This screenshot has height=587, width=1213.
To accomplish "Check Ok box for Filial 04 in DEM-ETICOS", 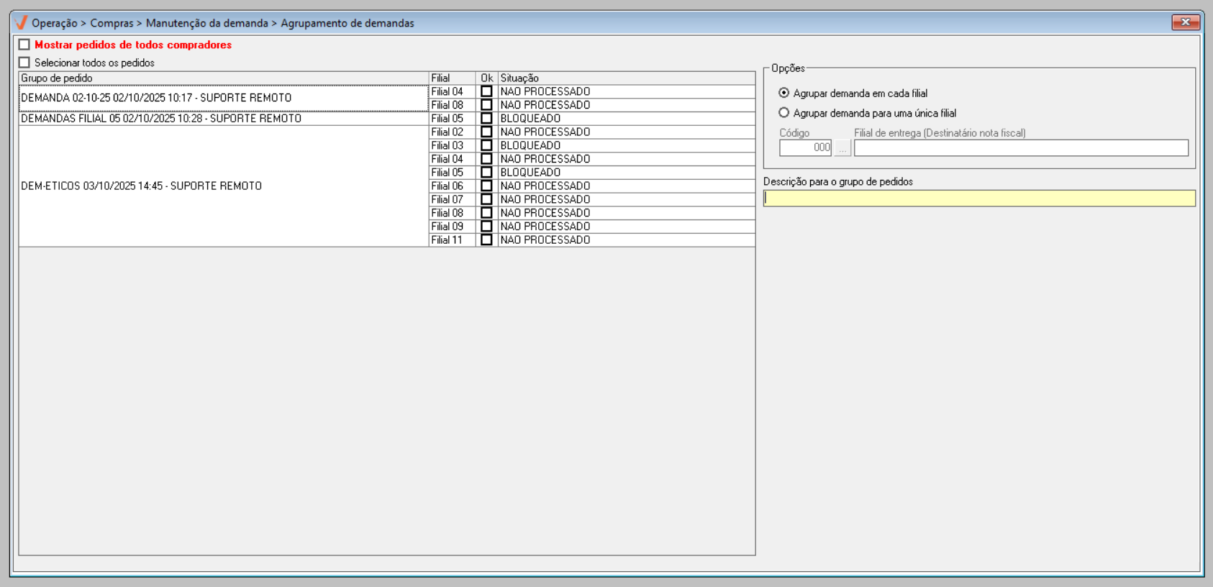I will (486, 159).
